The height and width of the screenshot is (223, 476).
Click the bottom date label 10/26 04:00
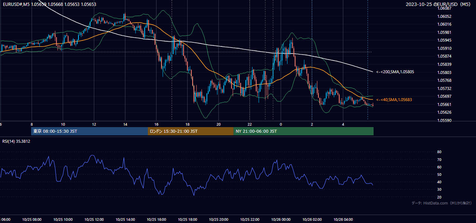[343, 220]
